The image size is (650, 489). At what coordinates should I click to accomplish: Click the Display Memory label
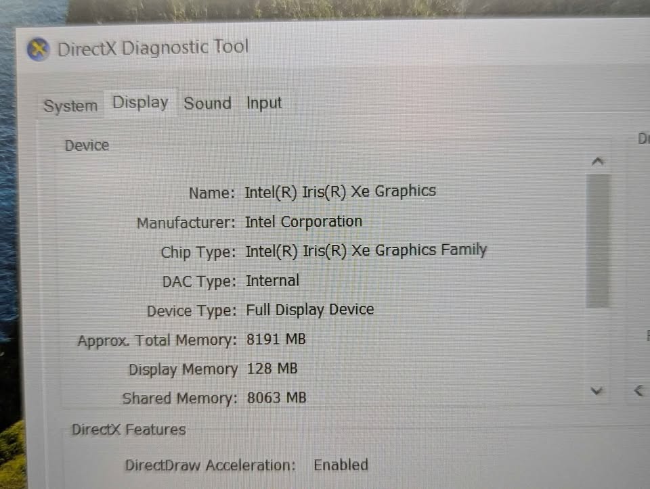(183, 369)
